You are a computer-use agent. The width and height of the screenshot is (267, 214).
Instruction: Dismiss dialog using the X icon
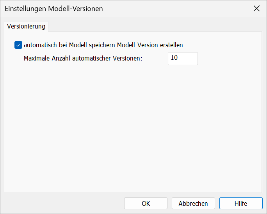point(256,9)
